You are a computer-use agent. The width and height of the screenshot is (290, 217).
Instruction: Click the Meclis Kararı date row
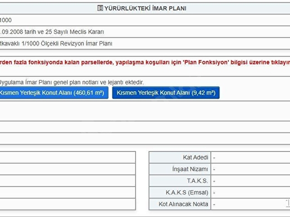[145, 32]
